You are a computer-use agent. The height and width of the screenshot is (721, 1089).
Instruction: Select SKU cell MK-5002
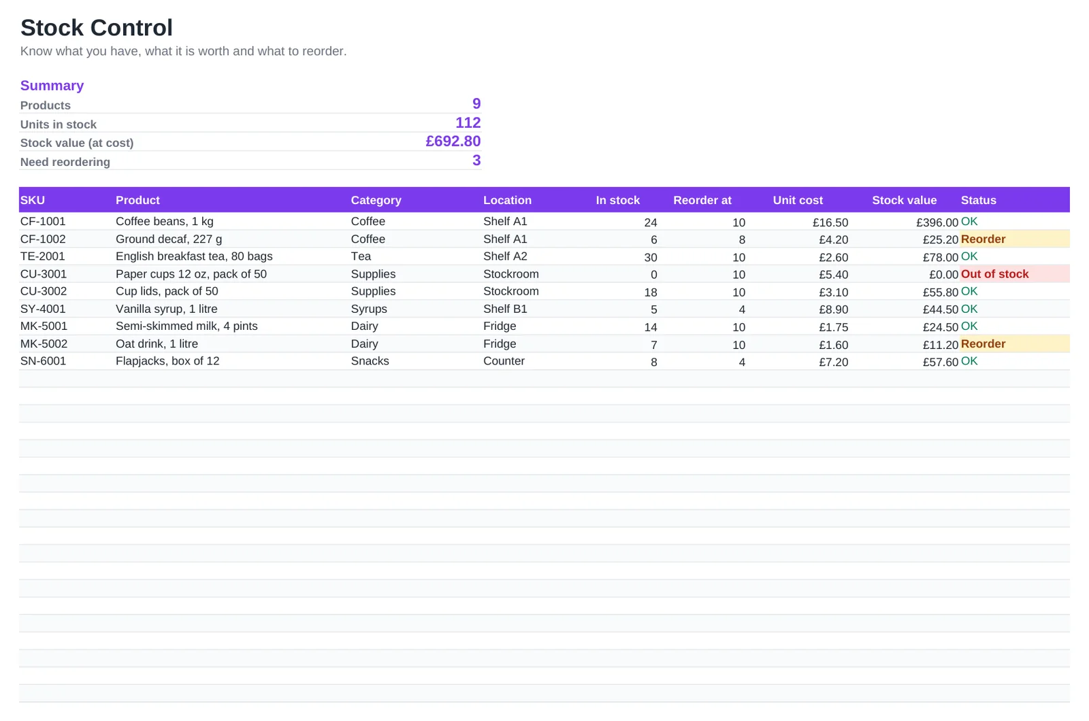(x=44, y=343)
